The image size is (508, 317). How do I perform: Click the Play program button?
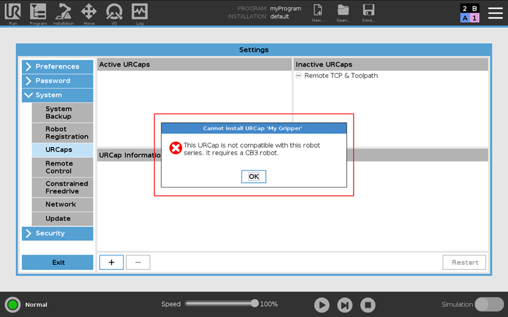click(322, 305)
